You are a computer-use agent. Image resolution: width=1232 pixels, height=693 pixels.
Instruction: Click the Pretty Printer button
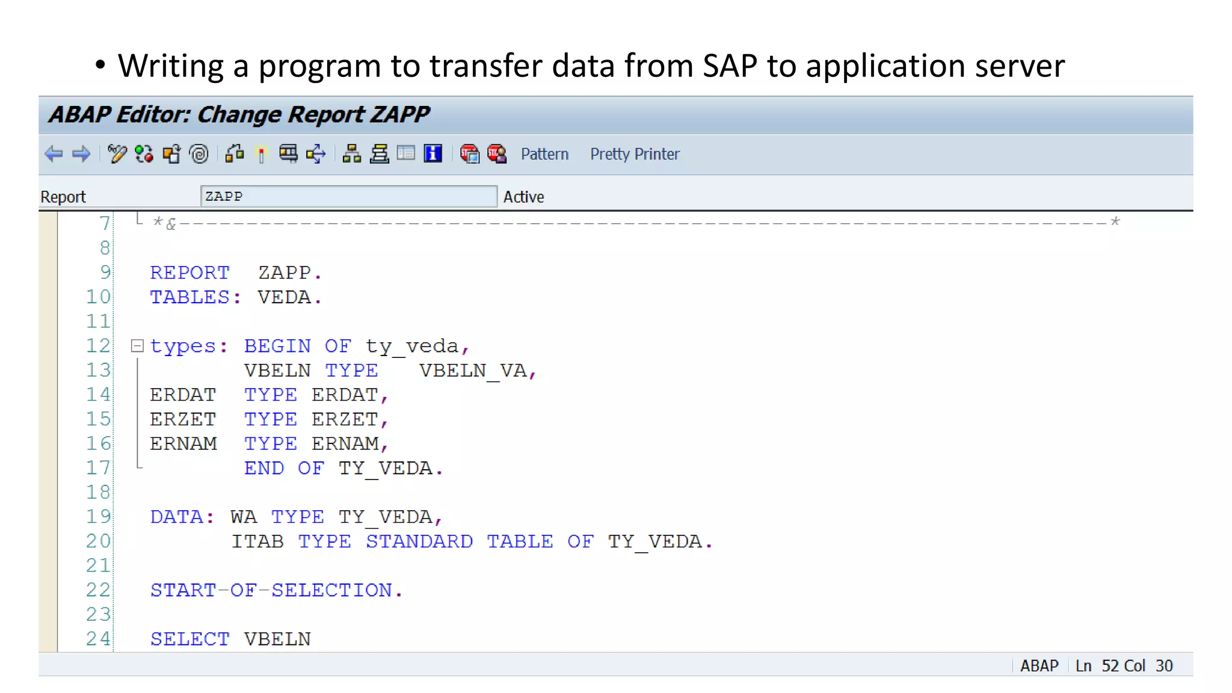[634, 154]
